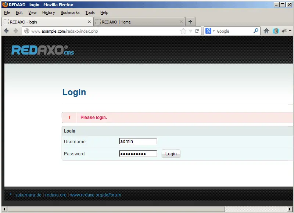294x213 pixels.
Task: Open a new tab with the plus button
Action: click(190, 22)
